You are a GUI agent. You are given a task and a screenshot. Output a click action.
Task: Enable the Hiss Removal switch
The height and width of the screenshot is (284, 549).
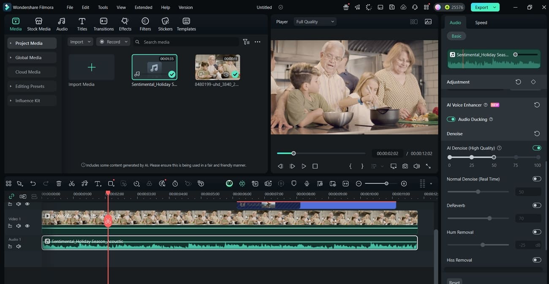tap(537, 260)
